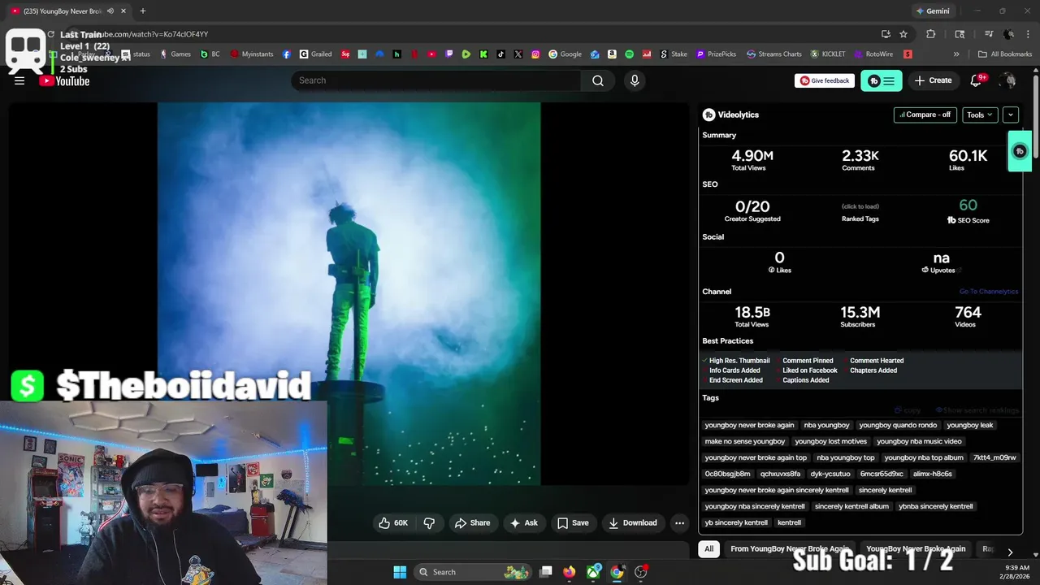The width and height of the screenshot is (1040, 585).
Task: Open the Twitch bookmark icon
Action: point(449,54)
